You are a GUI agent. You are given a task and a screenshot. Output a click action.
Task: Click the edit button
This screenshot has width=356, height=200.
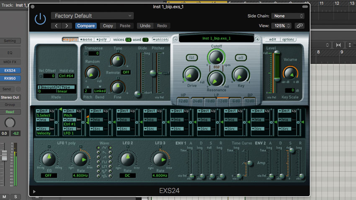(273, 39)
